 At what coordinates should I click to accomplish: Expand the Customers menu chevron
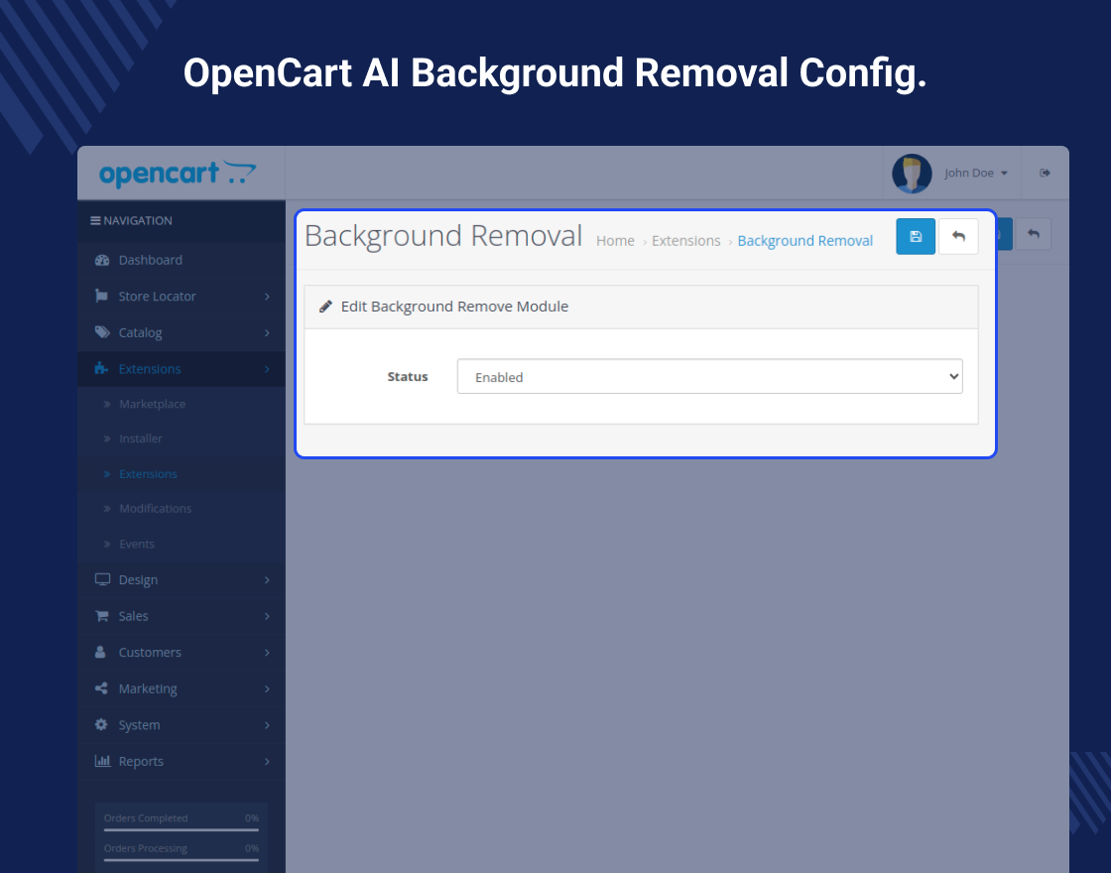(x=267, y=652)
